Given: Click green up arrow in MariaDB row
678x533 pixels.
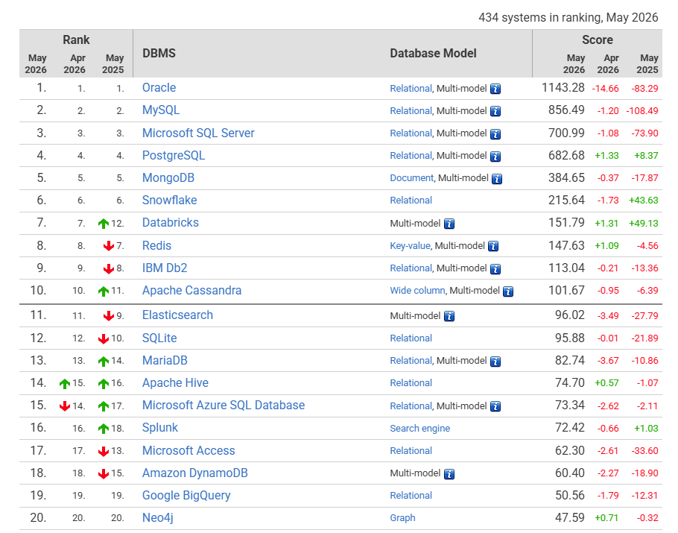Looking at the screenshot, I should 104,362.
